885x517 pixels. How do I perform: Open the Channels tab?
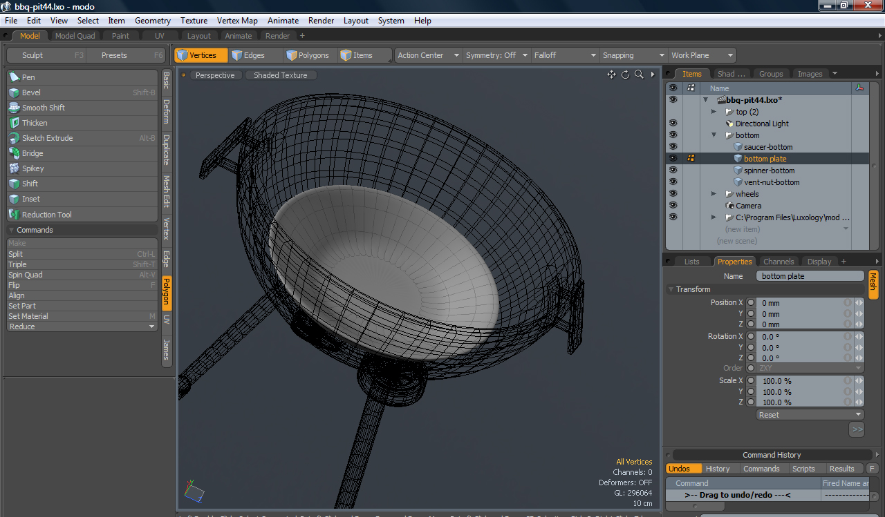click(x=778, y=262)
